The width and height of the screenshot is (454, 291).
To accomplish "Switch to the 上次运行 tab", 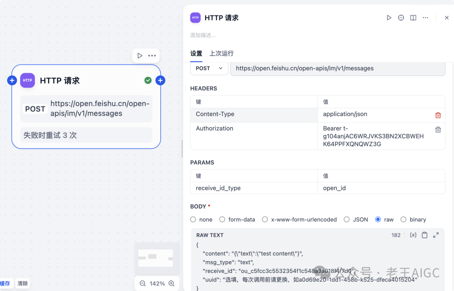I will tap(222, 53).
